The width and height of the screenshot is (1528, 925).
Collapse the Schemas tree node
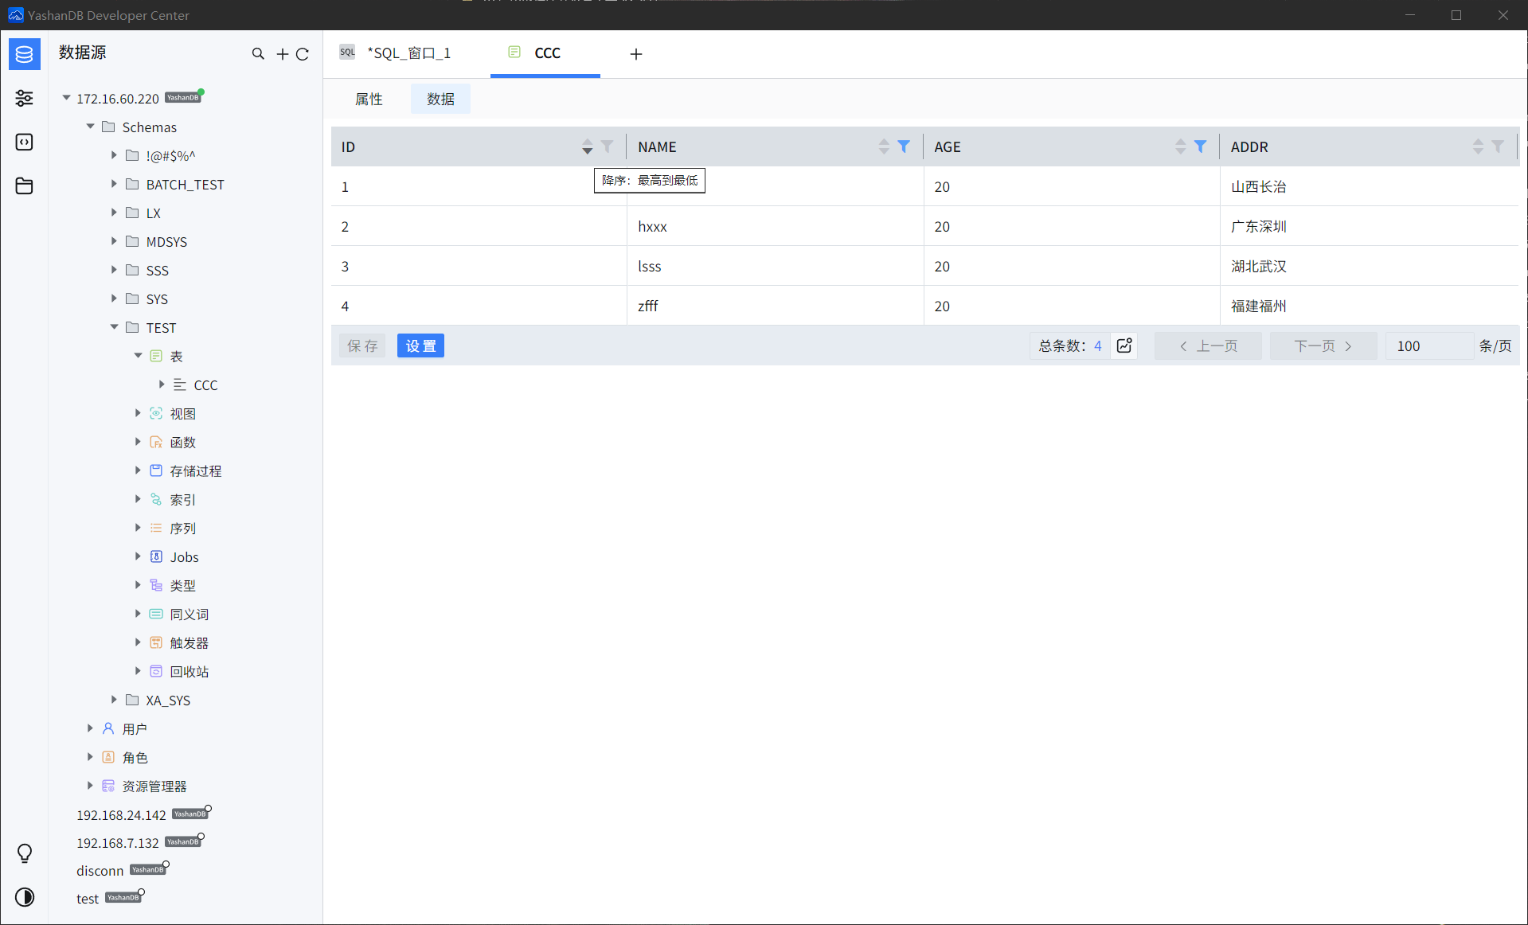[90, 127]
